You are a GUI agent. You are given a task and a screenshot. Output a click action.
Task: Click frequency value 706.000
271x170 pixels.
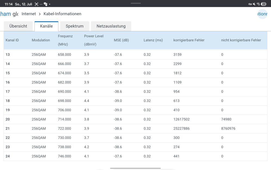point(64,110)
